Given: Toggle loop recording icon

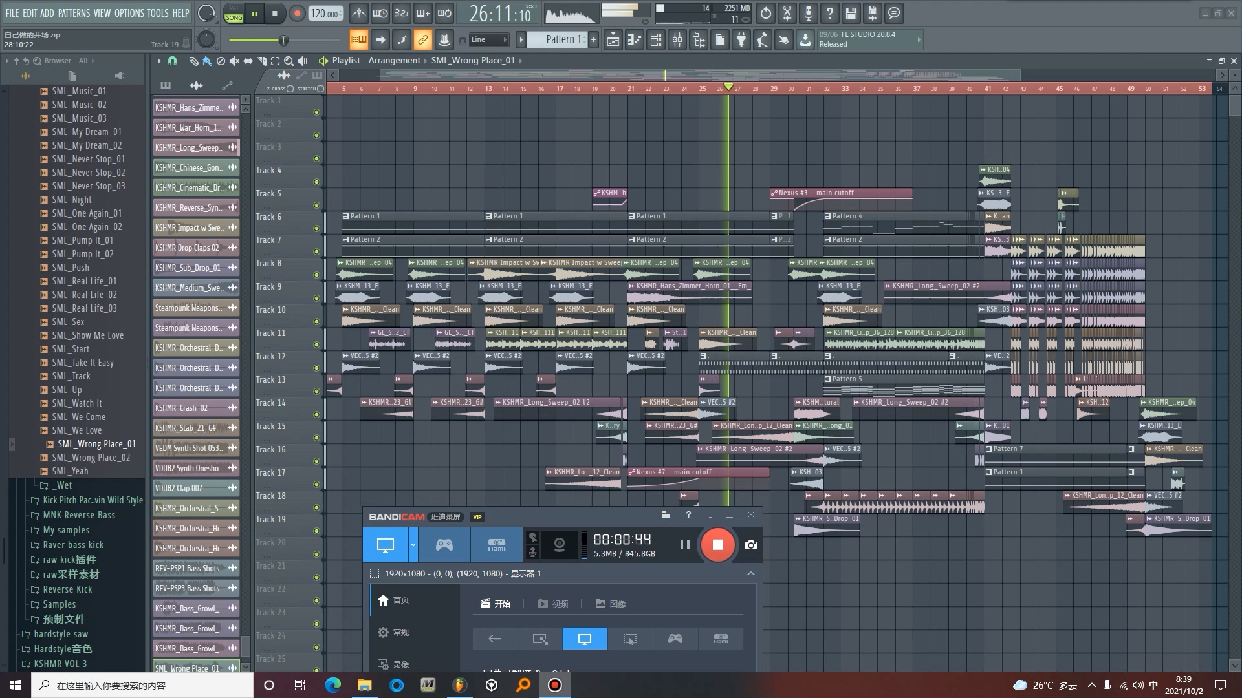Looking at the screenshot, I should (444, 13).
